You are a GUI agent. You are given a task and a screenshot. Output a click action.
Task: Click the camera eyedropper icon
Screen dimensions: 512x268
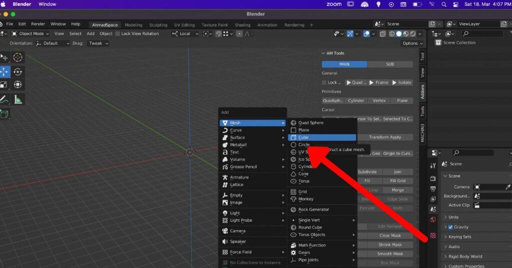coord(508,186)
